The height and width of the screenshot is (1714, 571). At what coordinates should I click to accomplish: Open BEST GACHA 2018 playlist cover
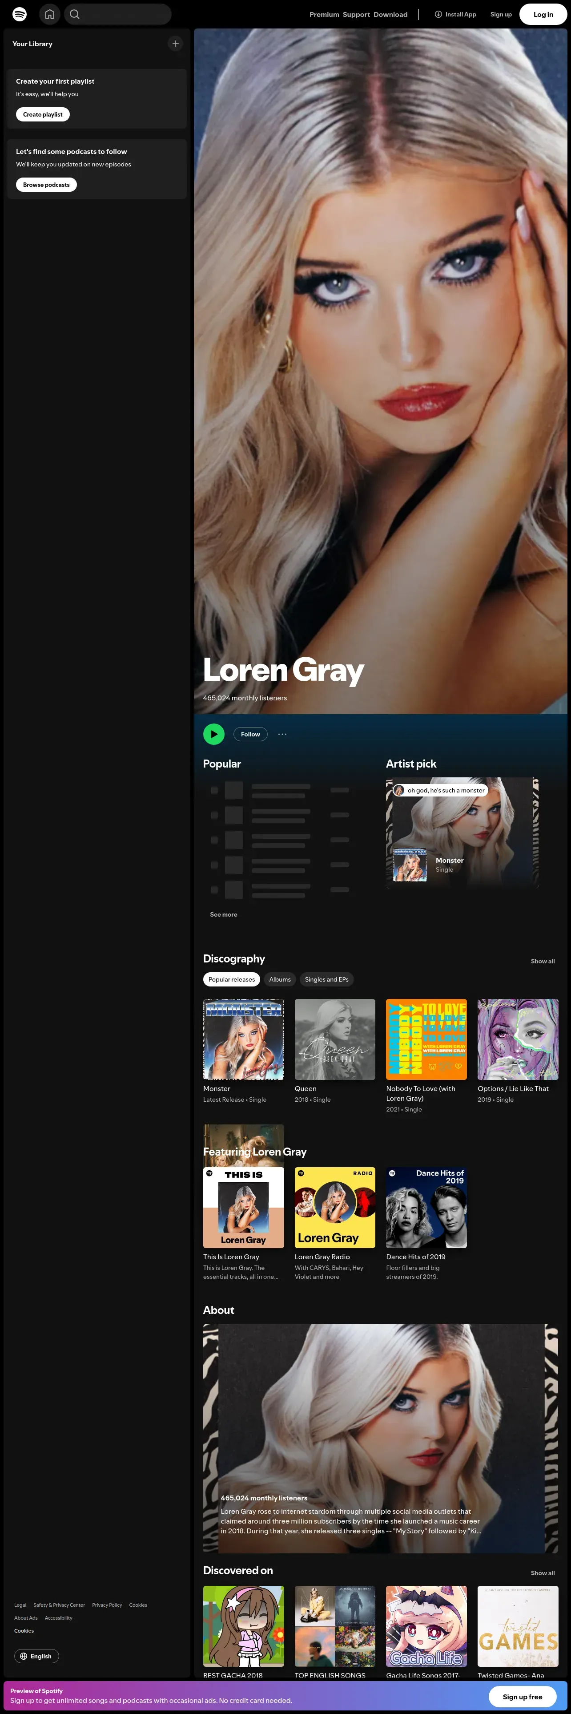pos(243,1626)
